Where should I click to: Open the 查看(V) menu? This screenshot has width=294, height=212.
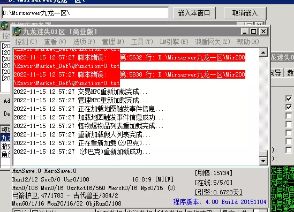click(x=55, y=42)
